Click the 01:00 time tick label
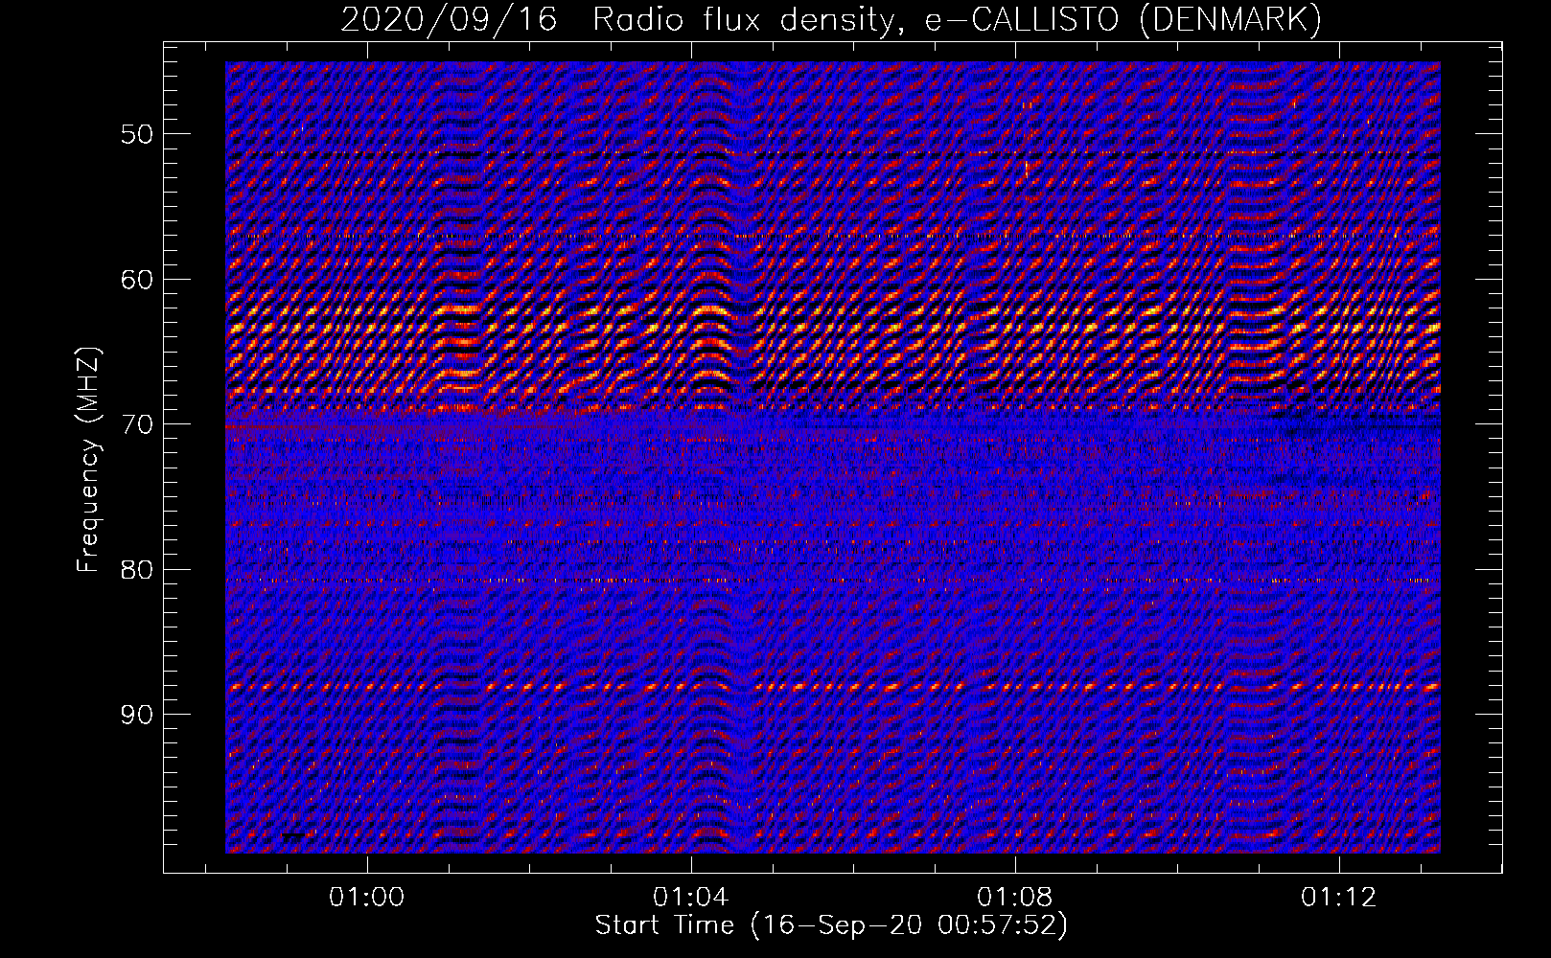 tap(367, 898)
